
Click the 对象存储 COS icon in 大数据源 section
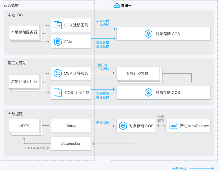(123, 126)
